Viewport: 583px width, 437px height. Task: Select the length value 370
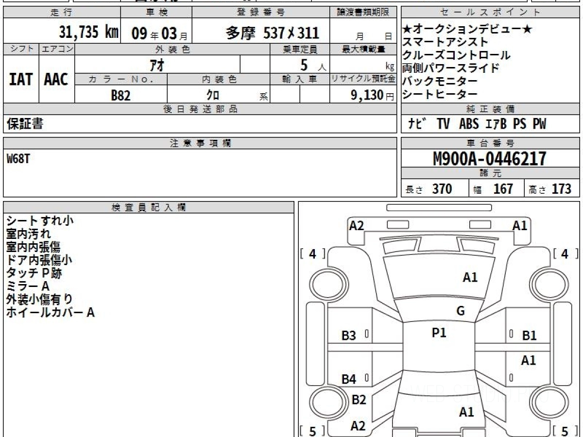pyautogui.click(x=442, y=189)
